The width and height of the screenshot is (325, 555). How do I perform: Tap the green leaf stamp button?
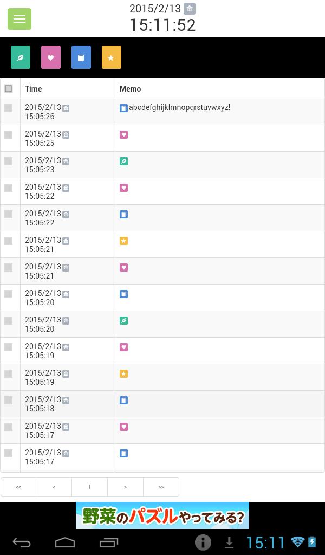click(21, 57)
